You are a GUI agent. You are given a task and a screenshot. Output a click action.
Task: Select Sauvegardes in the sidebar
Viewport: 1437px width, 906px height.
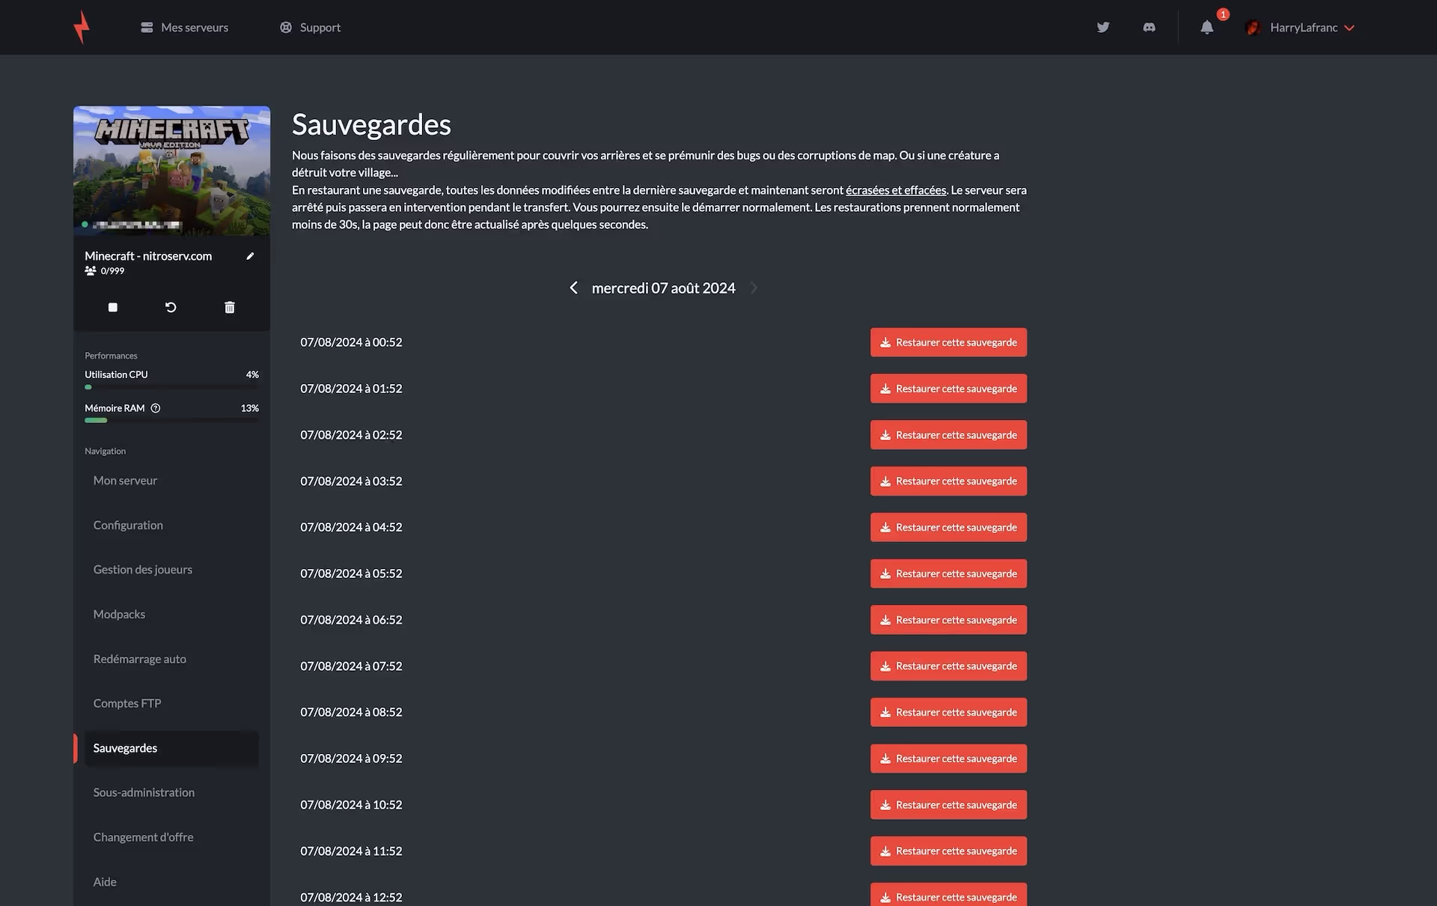(171, 748)
